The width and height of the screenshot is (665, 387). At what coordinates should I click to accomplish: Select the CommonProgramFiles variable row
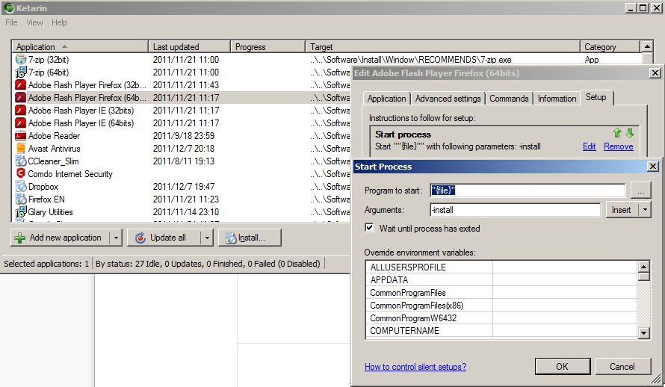[x=501, y=292]
